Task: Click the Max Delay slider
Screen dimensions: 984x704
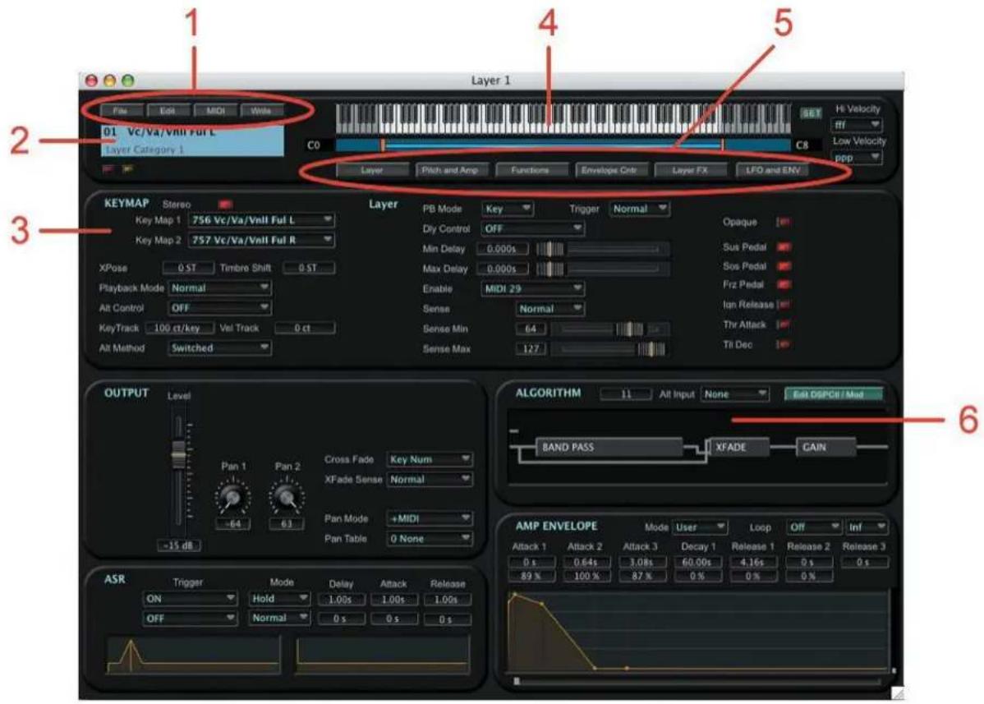Action: pos(602,269)
